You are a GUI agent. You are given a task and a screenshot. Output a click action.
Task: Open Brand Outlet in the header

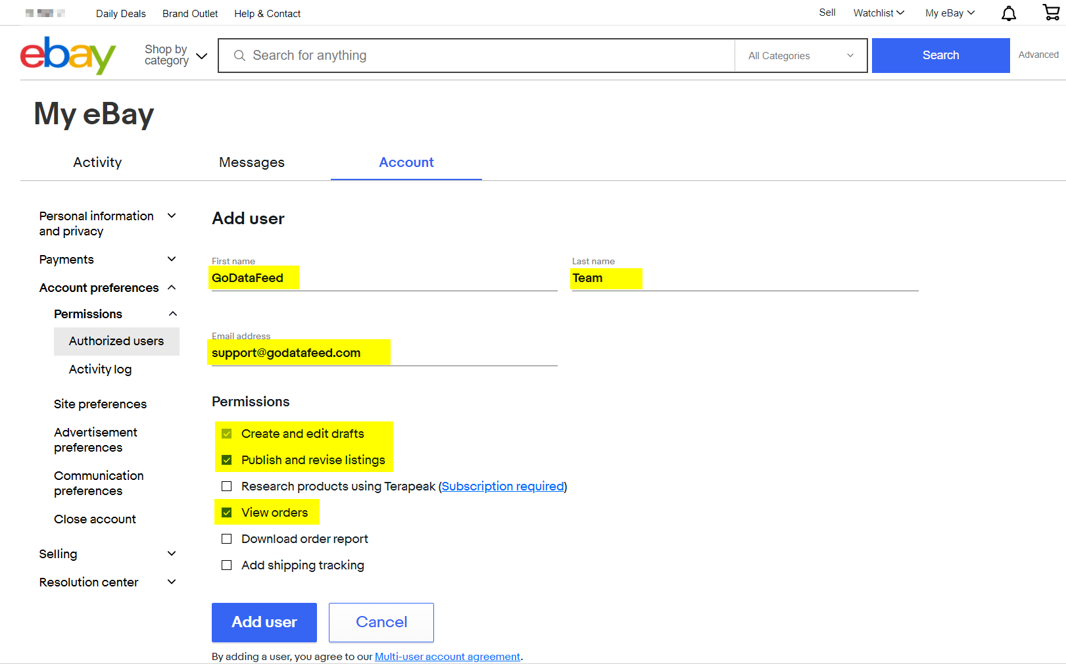[x=190, y=13]
